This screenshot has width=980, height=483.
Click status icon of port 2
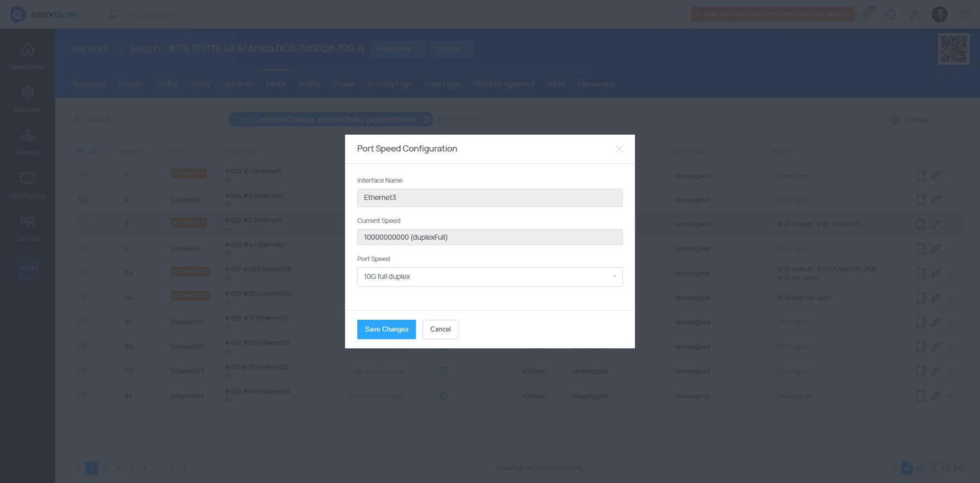coord(83,199)
